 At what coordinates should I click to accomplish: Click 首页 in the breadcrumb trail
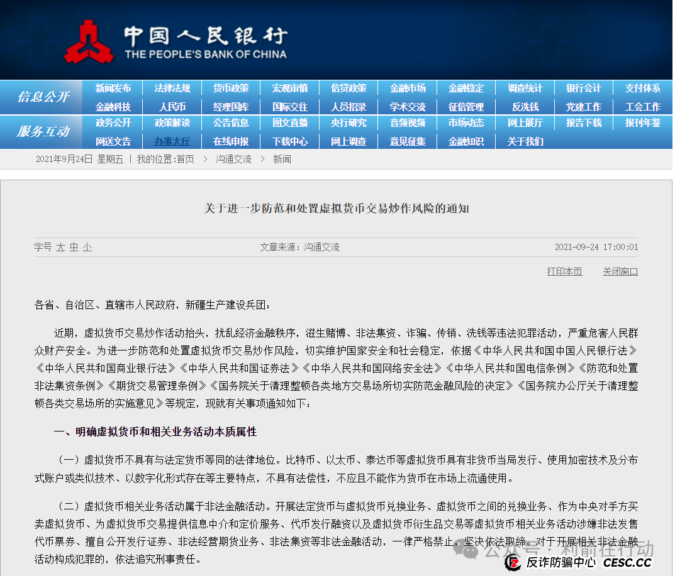coord(185,159)
